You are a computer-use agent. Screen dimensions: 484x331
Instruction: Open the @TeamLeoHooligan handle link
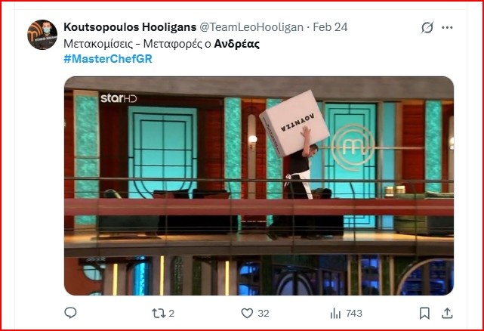coord(251,27)
